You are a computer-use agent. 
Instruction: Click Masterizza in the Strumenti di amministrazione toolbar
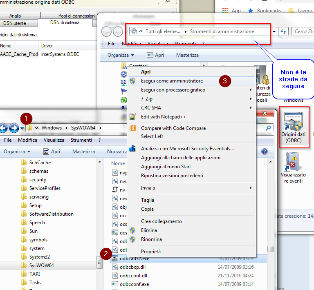click(x=187, y=55)
